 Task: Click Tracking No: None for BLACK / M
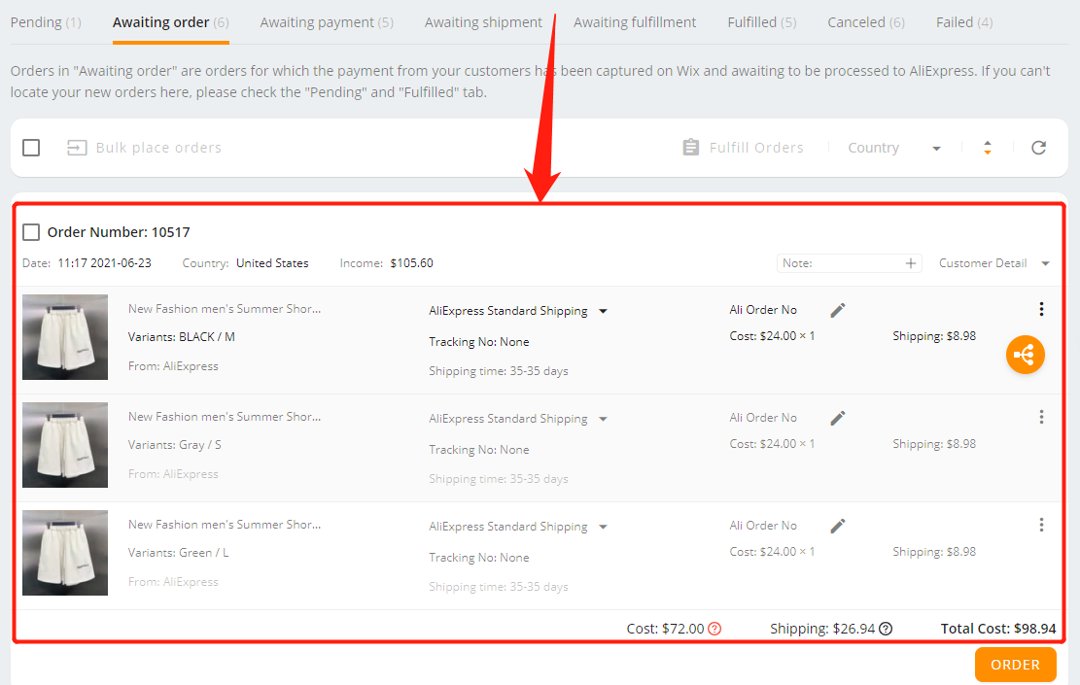click(x=478, y=341)
